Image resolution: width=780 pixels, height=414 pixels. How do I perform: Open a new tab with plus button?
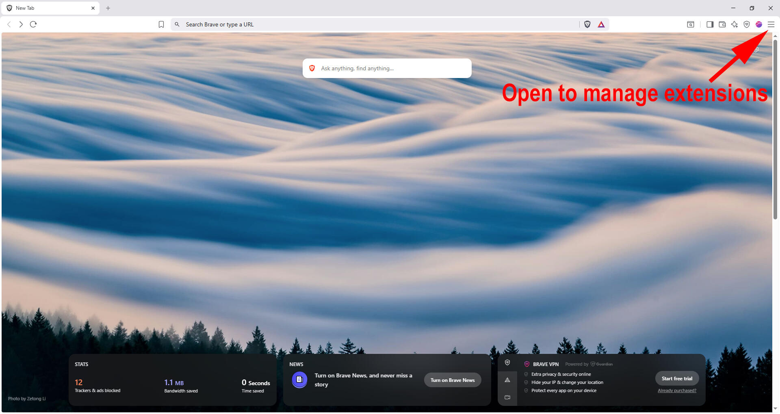pos(108,8)
